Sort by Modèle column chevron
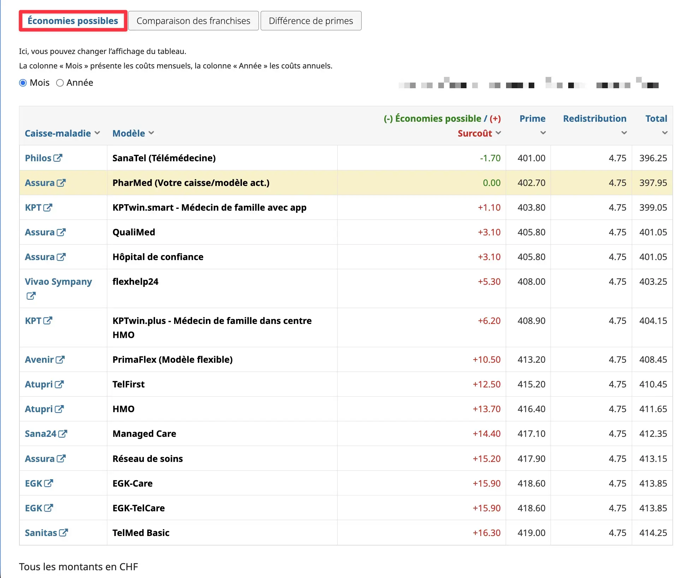Viewport: 695px width, 578px height. tap(152, 133)
